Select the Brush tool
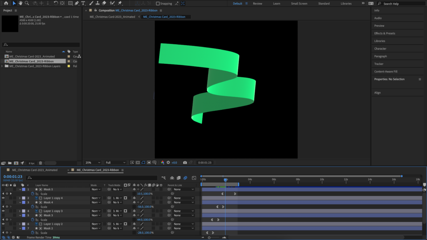 tap(91, 3)
